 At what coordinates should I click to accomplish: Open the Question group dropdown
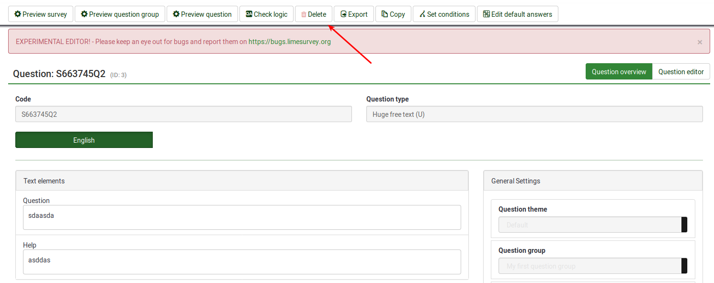[x=592, y=266]
